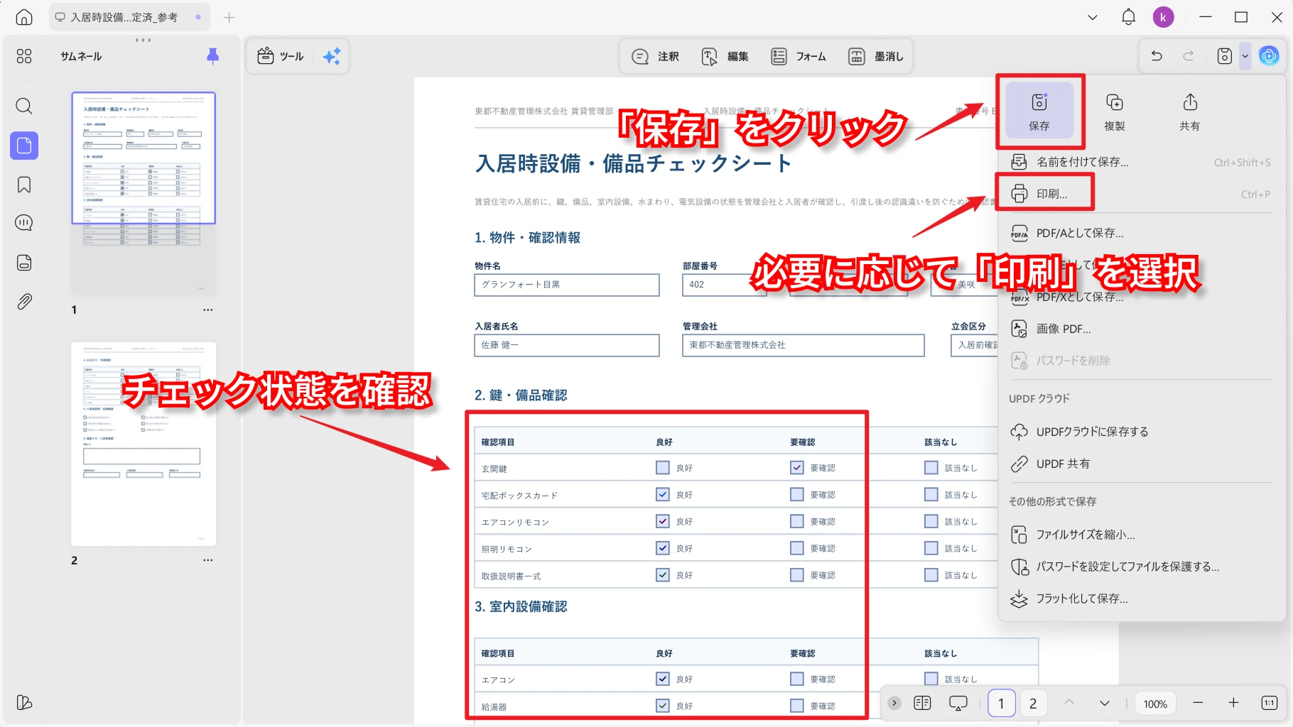Image resolution: width=1293 pixels, height=727 pixels.
Task: Open the attachments paperclip panel
Action: 24,302
